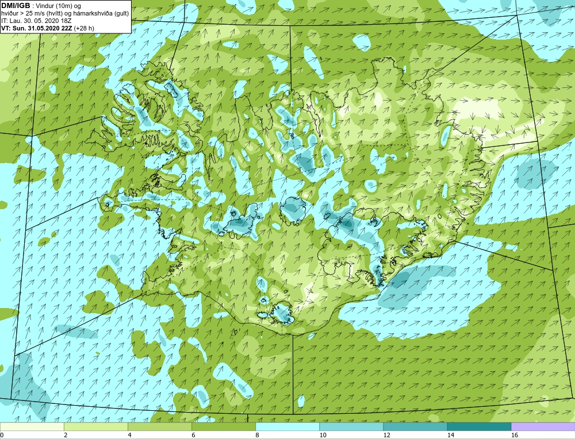Click the "DMI/IGB" title text
The image size is (575, 439).
[x=16, y=6]
